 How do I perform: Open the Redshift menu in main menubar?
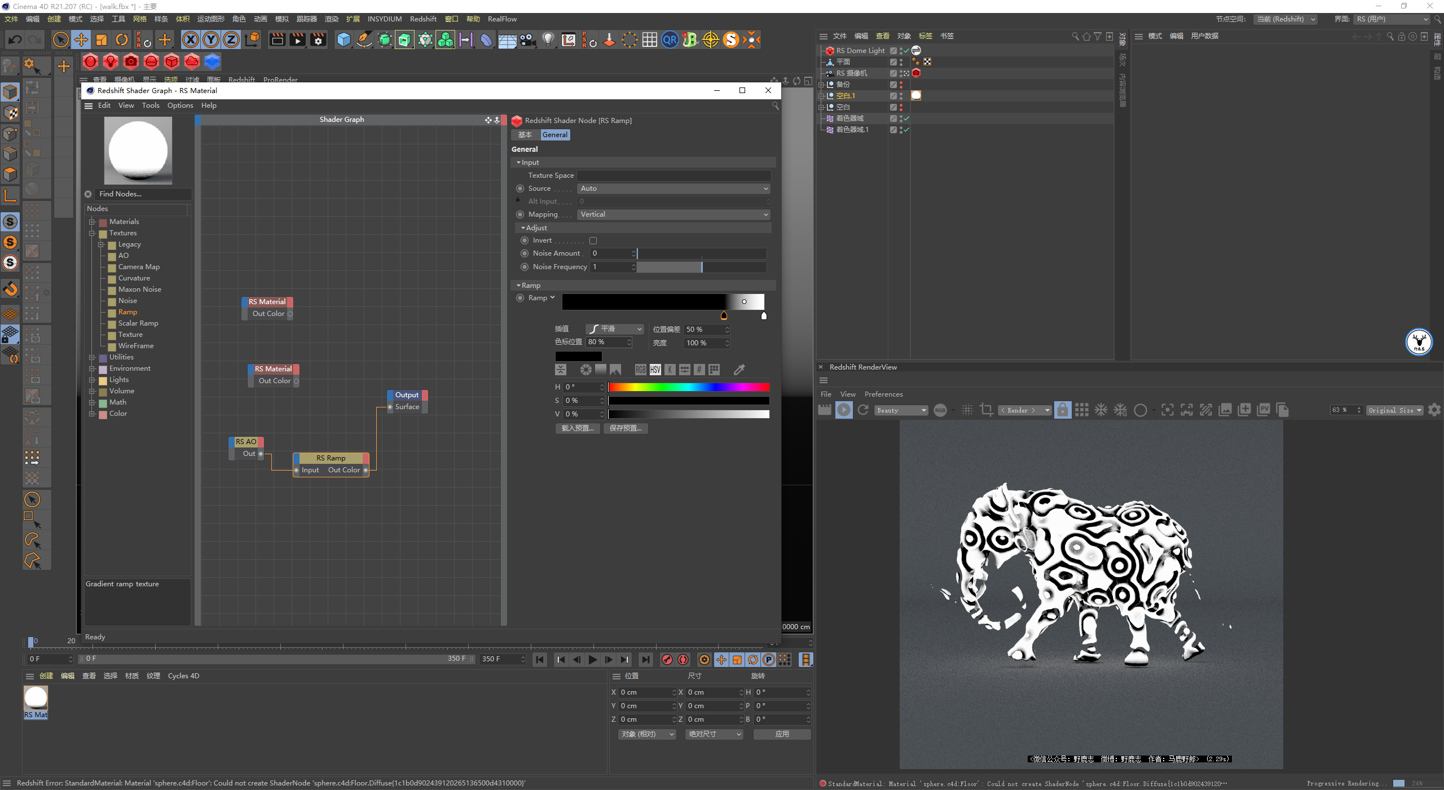[x=423, y=19]
